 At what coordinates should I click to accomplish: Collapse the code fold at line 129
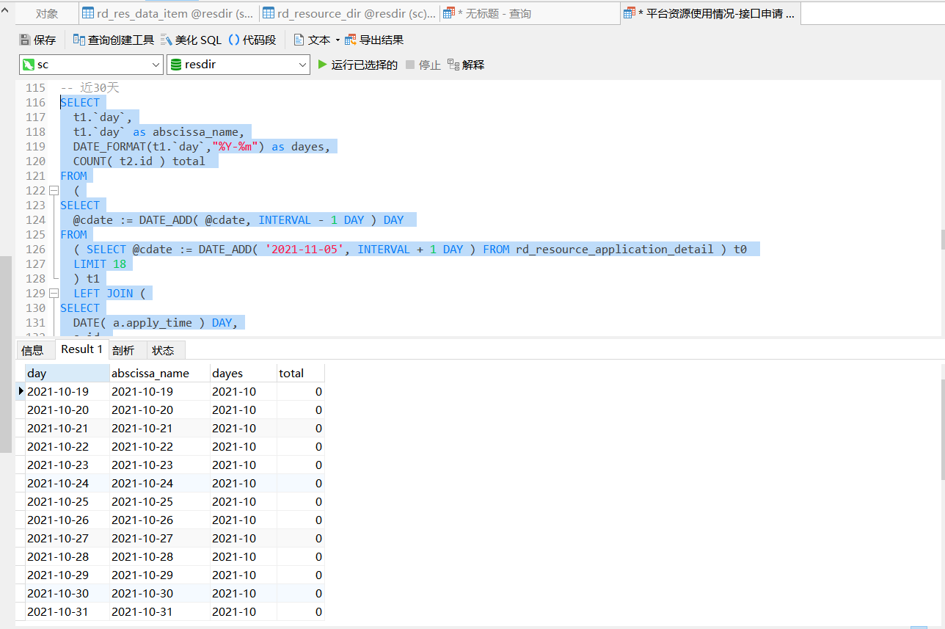point(54,293)
